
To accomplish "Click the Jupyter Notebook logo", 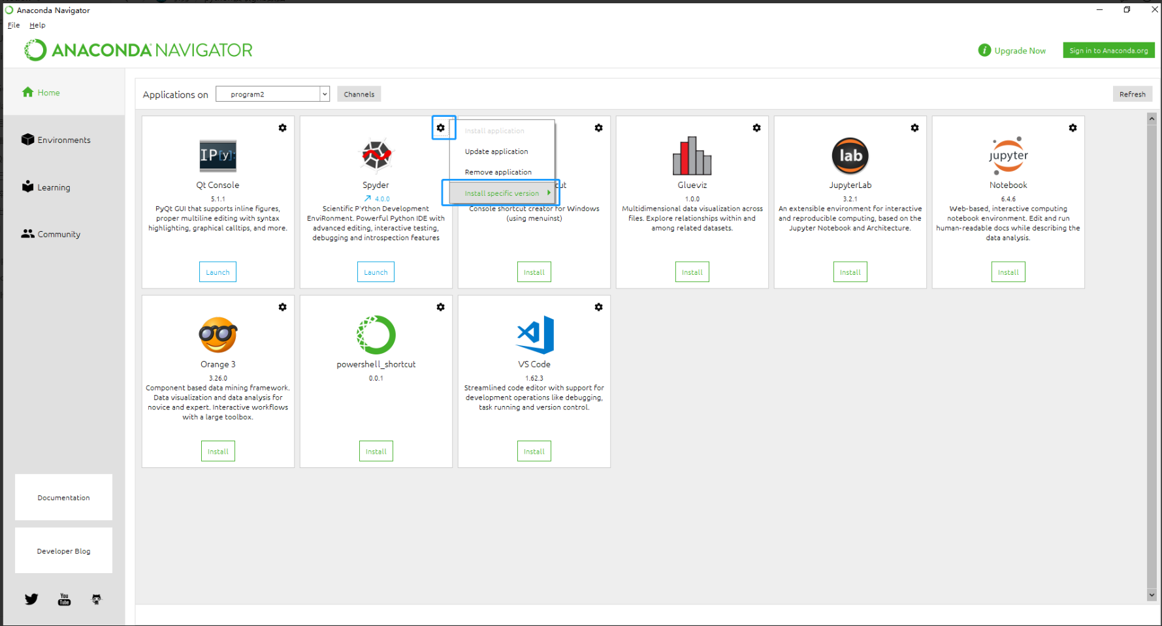I will point(1009,155).
